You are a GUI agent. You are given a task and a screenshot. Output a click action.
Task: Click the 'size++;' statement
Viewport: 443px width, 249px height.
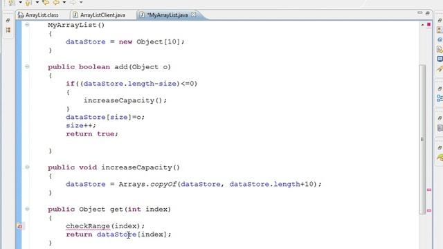point(81,125)
